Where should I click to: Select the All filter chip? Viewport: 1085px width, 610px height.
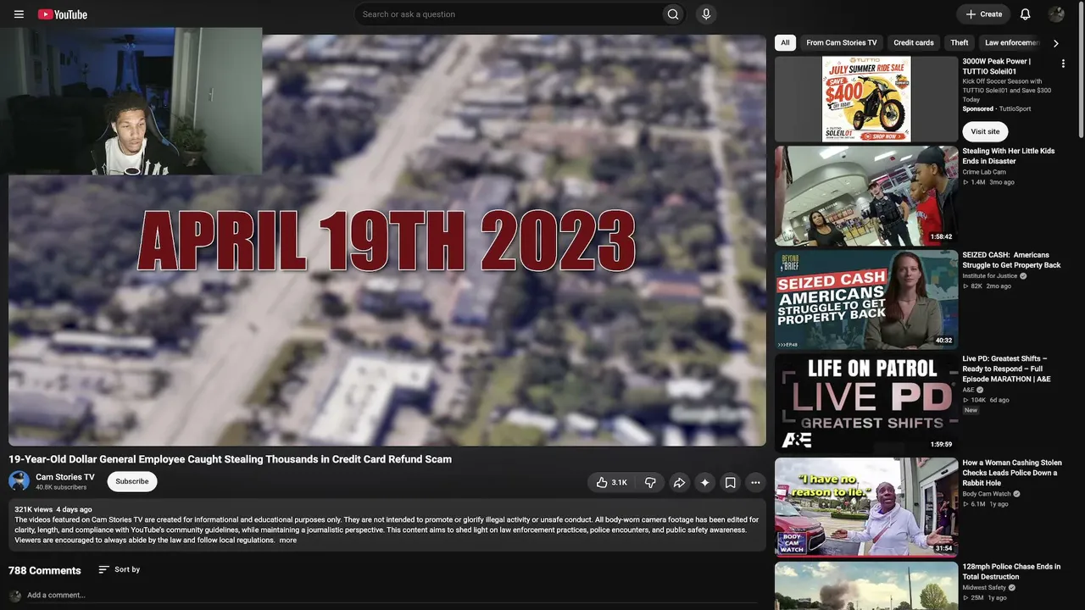click(785, 43)
